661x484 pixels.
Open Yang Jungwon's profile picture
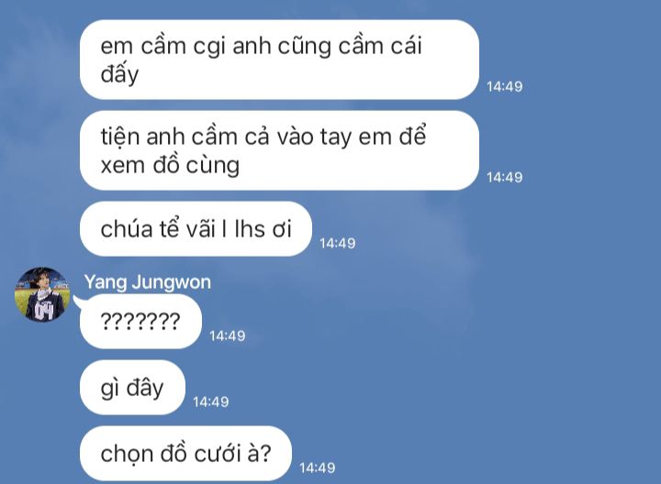(42, 294)
